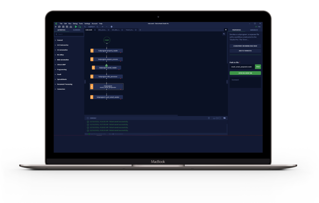Switch to the bills_proce... tab

point(102,30)
